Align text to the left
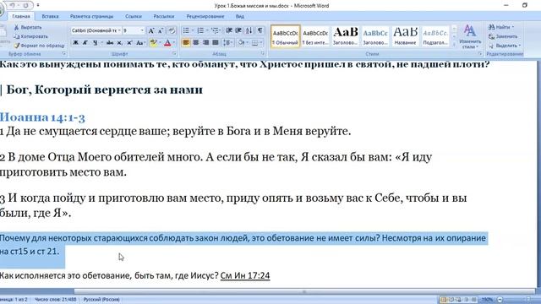The width and height of the screenshot is (541, 304). tap(186, 43)
